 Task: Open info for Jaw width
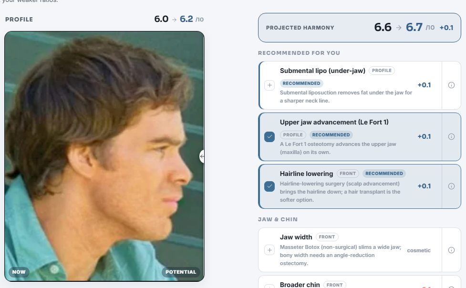(451, 250)
